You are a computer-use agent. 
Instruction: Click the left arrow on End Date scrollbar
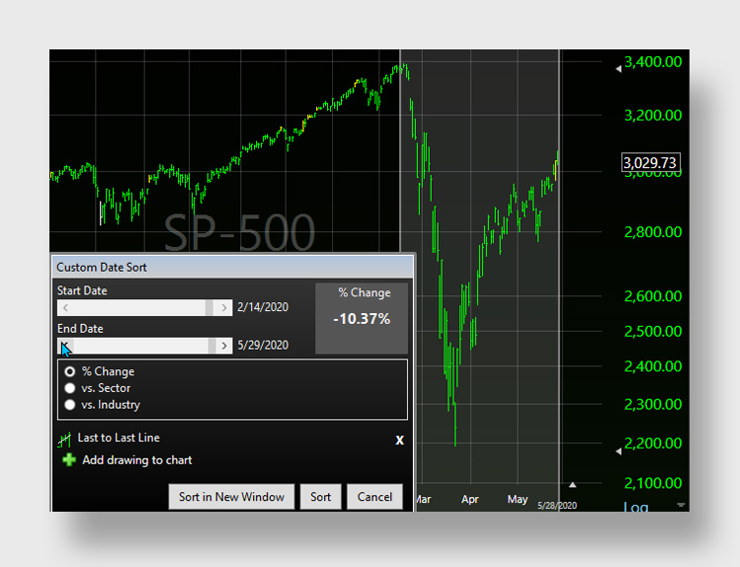coord(65,346)
